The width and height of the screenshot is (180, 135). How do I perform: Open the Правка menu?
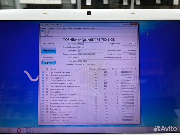click(50, 28)
